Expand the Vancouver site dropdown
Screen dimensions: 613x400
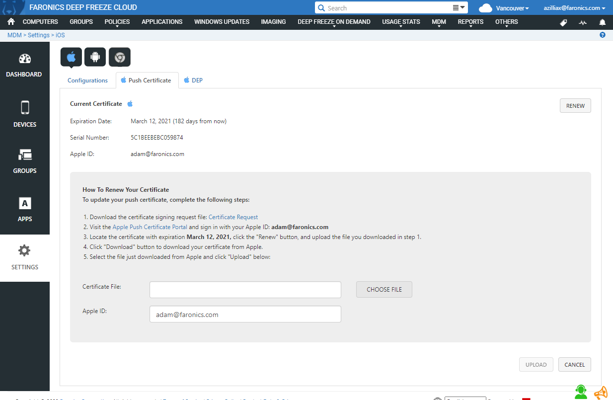coord(512,8)
